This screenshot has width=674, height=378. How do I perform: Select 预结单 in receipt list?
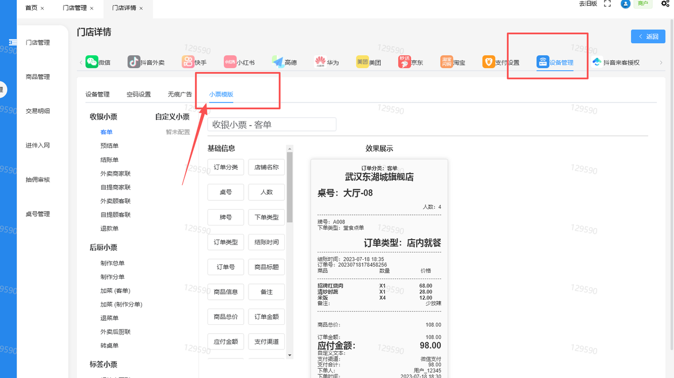[110, 146]
